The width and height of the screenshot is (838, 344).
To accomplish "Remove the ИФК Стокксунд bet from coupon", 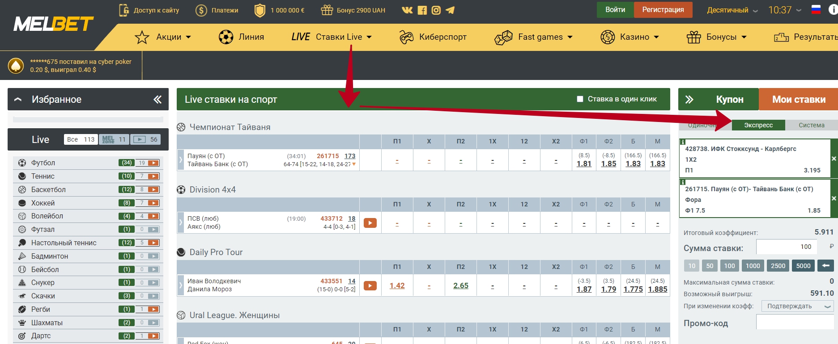I will (x=834, y=159).
